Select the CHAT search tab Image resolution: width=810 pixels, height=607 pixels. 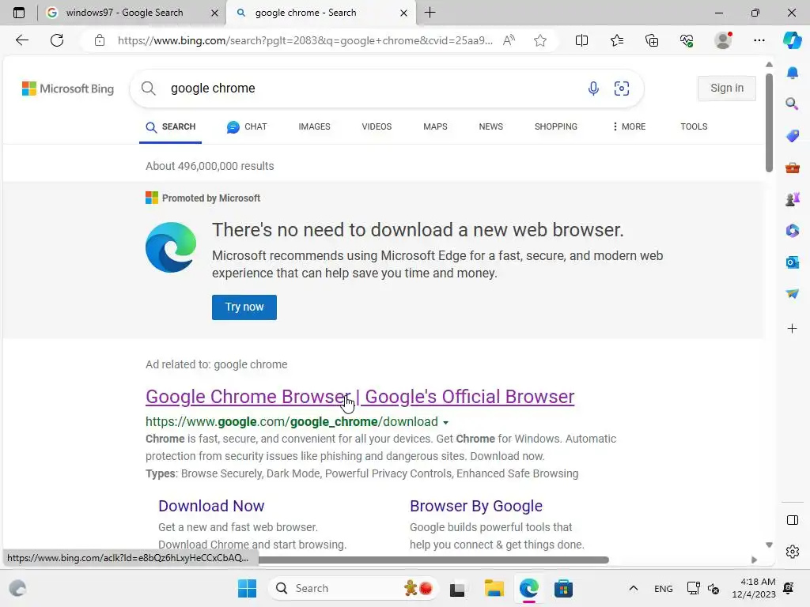(247, 126)
